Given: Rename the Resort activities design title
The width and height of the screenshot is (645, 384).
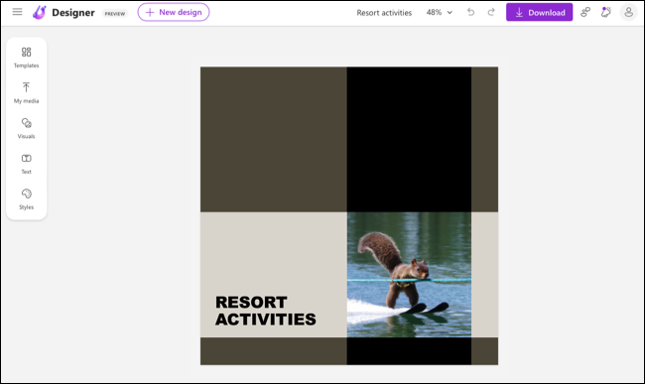Looking at the screenshot, I should coord(384,13).
